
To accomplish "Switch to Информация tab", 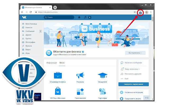I will [x=52, y=63].
